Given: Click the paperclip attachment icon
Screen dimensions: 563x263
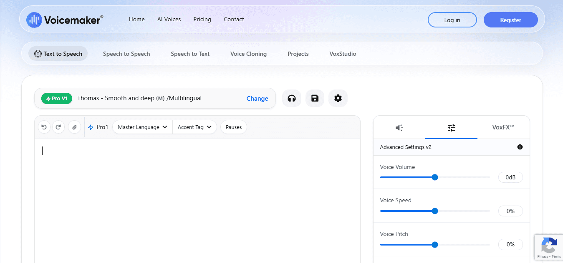Looking at the screenshot, I should (x=74, y=127).
